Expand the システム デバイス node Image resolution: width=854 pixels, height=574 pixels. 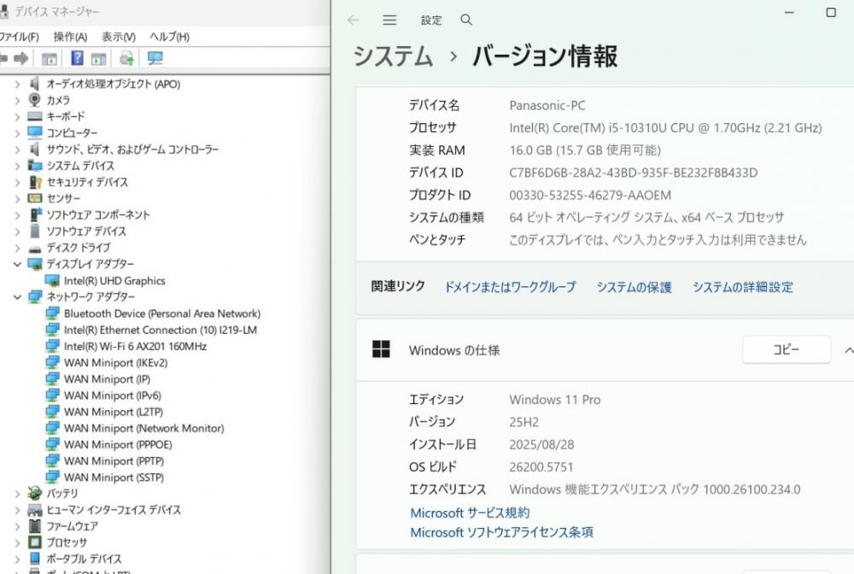(x=17, y=166)
